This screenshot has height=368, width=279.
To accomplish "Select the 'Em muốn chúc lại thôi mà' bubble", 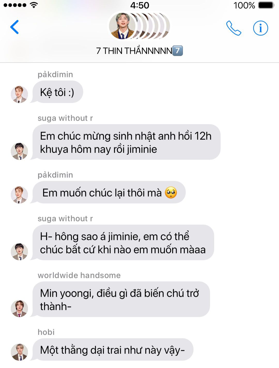I will point(109,192).
